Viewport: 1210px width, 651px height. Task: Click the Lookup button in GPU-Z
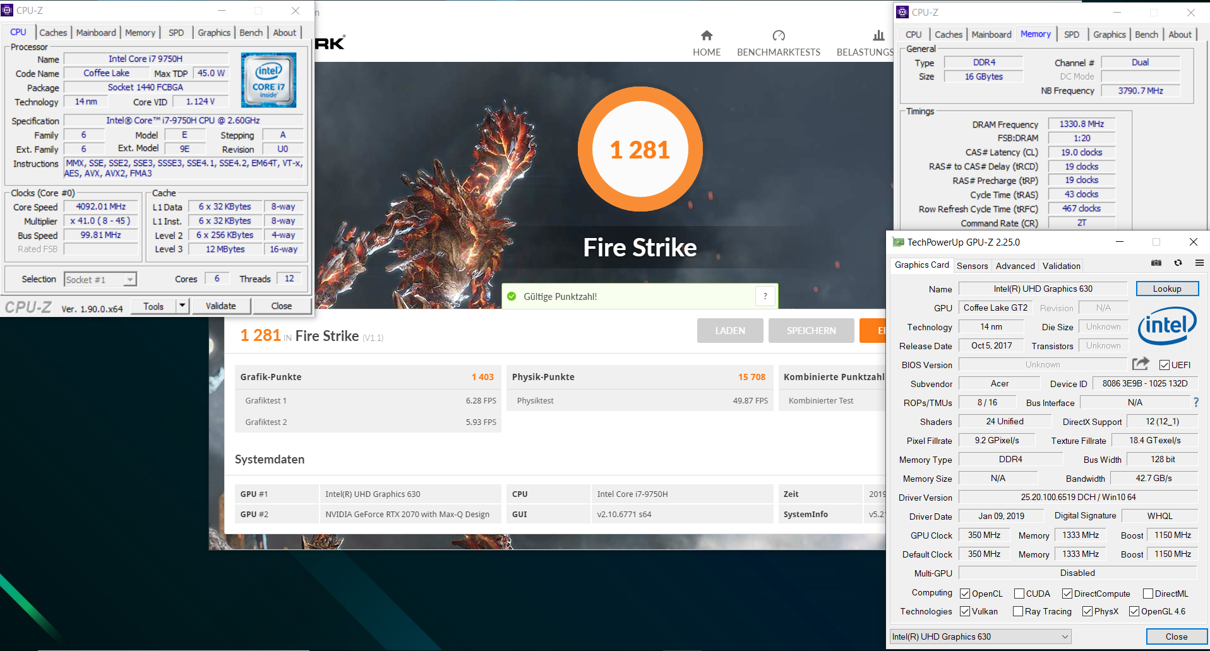tap(1167, 289)
